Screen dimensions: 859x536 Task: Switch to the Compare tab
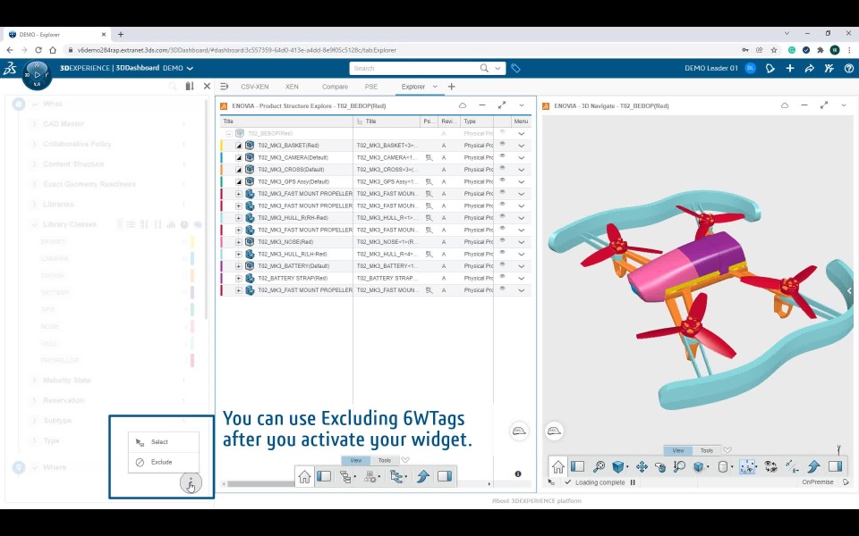pos(335,87)
